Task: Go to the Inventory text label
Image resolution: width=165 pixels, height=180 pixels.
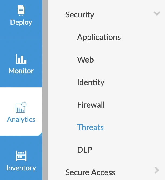Action: [x=21, y=168]
